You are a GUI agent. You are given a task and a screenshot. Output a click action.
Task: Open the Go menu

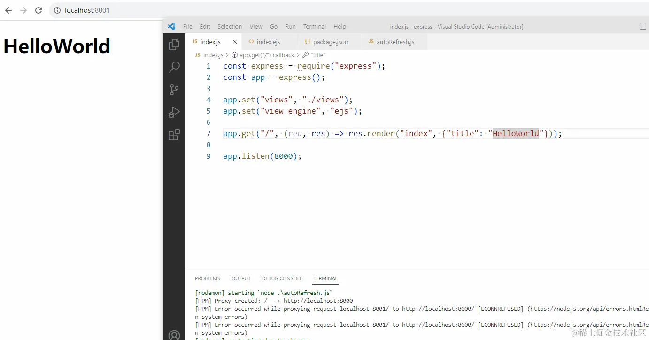pos(274,27)
